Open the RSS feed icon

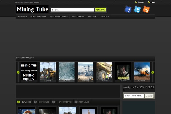point(146,10)
